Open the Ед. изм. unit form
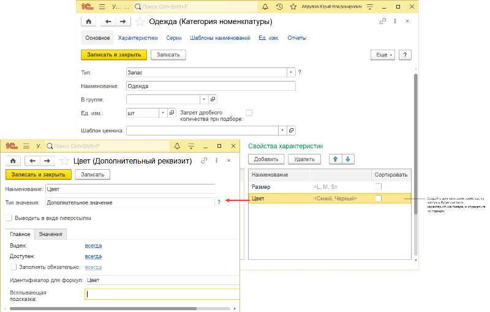490x312 pixels. [171, 113]
